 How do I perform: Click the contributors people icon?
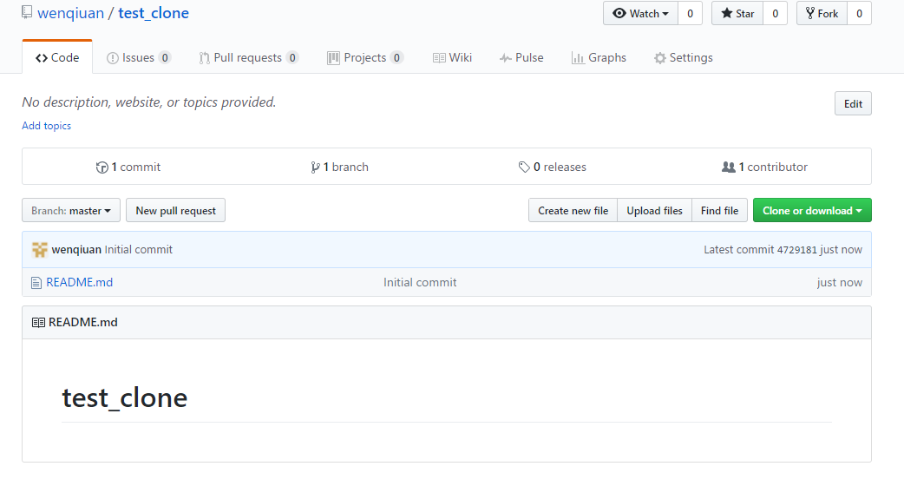coord(728,167)
